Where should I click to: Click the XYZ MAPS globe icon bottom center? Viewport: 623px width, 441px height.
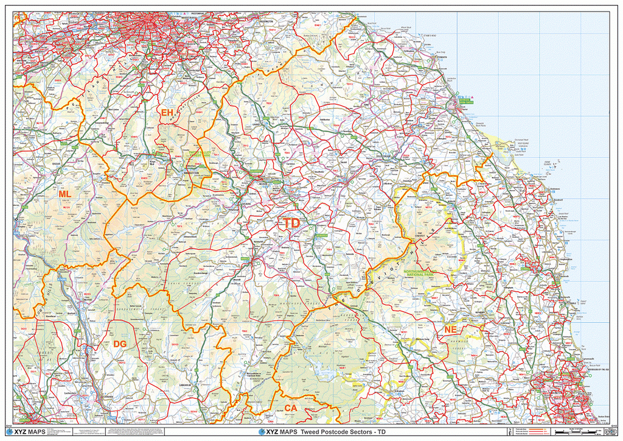coord(262,431)
